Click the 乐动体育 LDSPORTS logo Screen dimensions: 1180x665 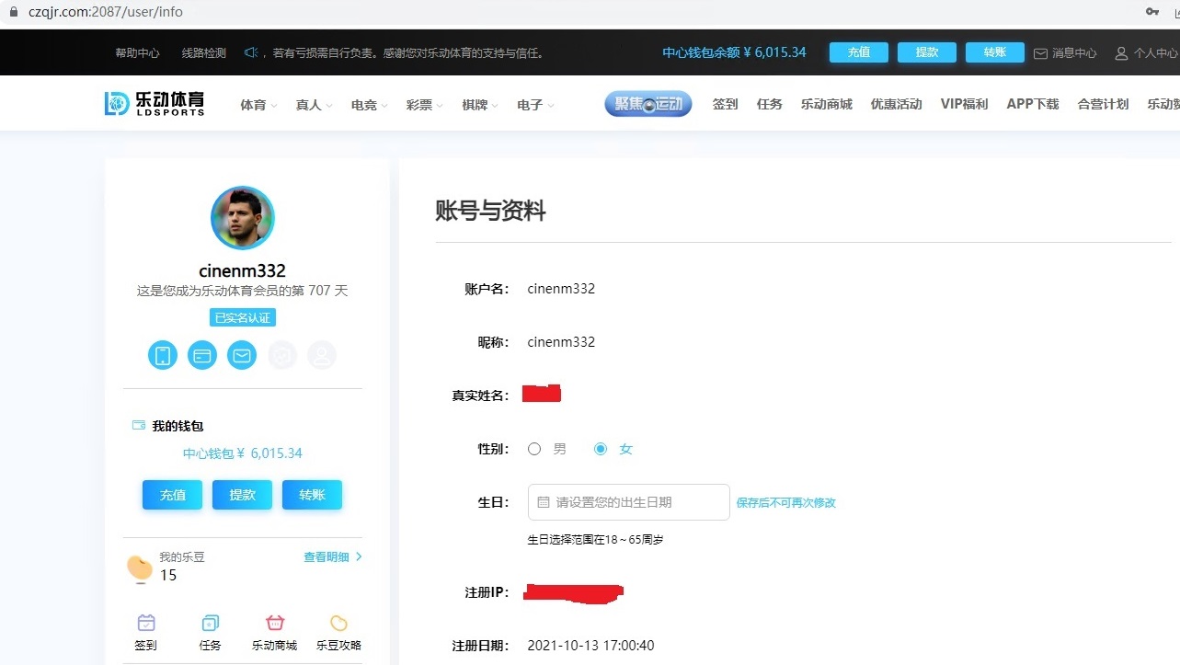155,103
